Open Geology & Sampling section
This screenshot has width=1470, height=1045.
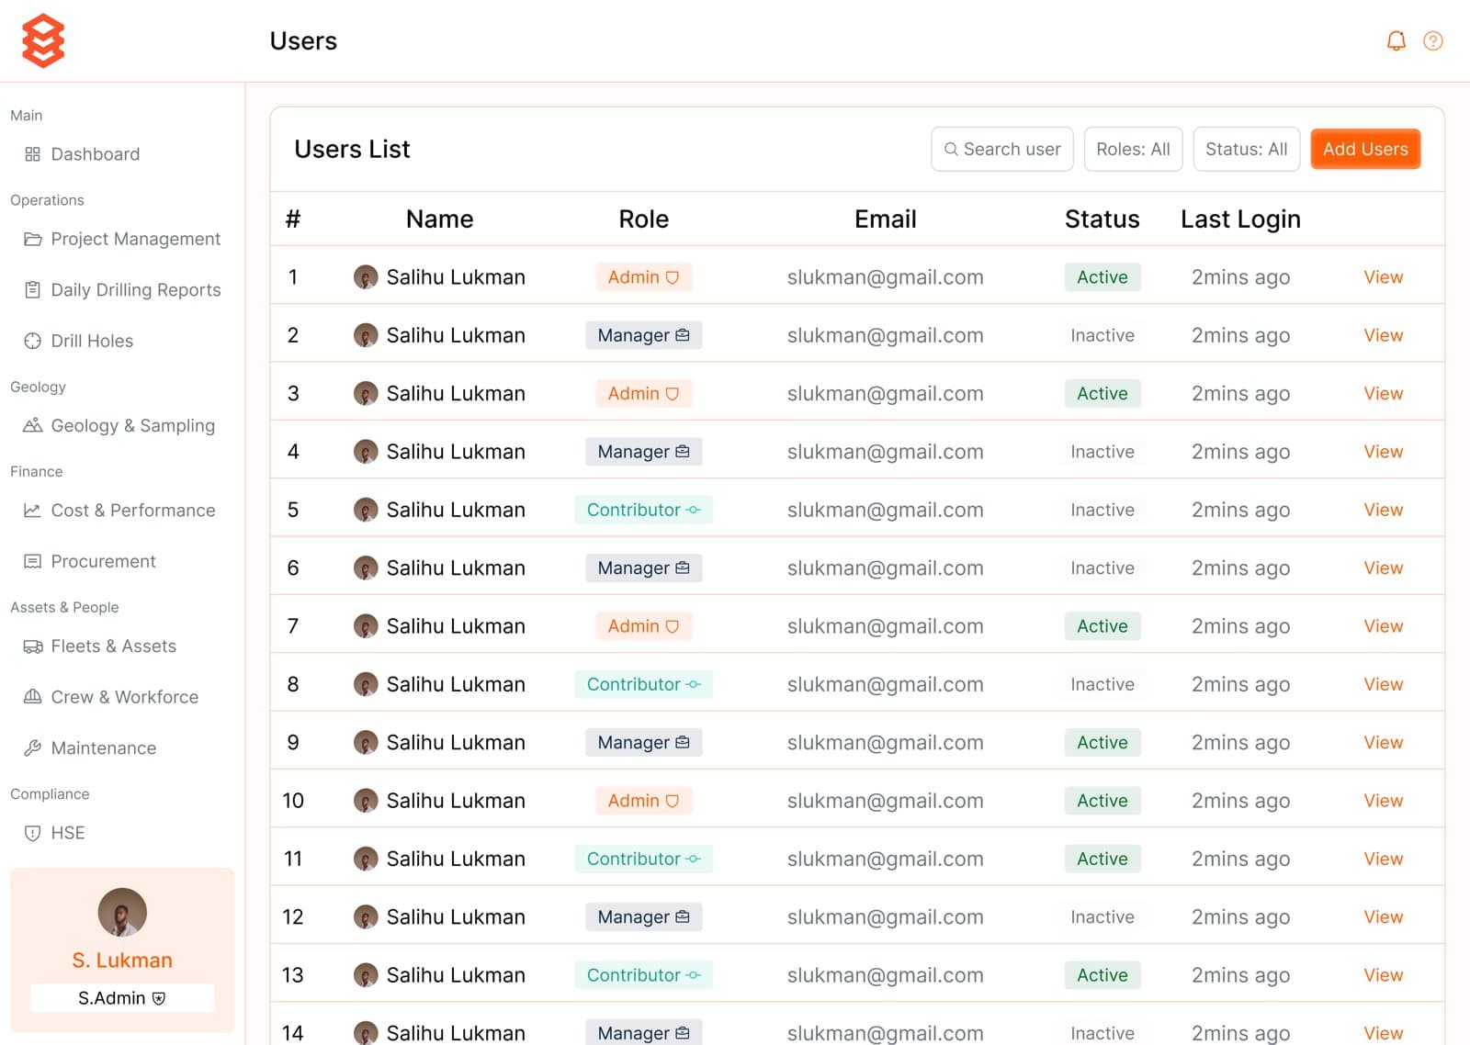click(x=133, y=425)
